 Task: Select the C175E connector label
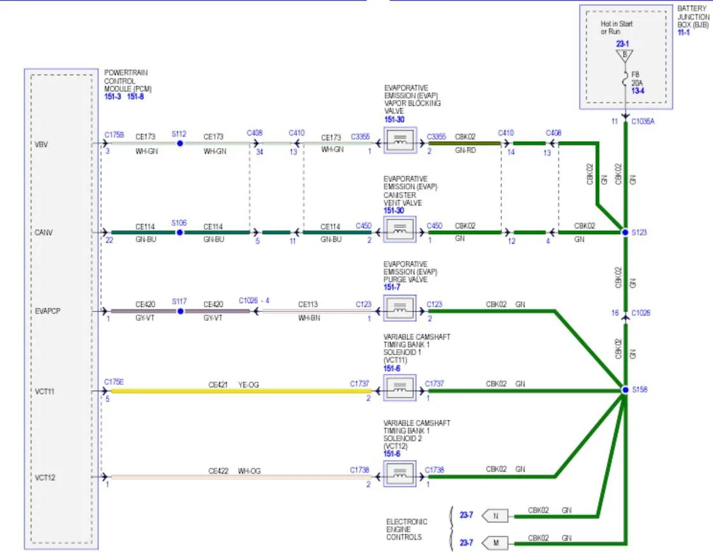click(114, 382)
